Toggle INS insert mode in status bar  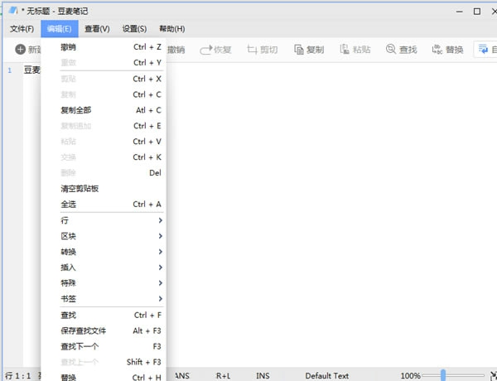tap(263, 375)
